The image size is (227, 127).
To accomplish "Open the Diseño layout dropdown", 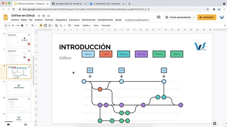I will [87, 25].
